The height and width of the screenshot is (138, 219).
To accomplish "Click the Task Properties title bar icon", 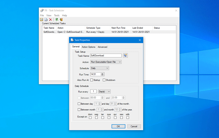I will [72, 40].
